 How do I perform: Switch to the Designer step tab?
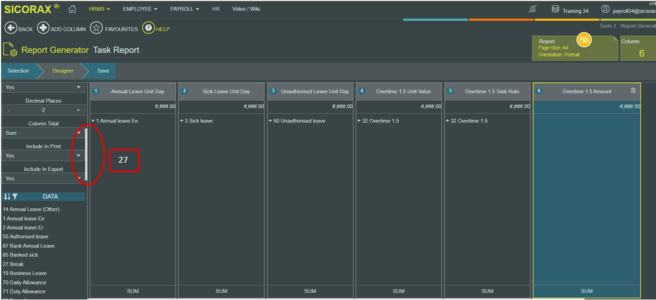pos(63,70)
